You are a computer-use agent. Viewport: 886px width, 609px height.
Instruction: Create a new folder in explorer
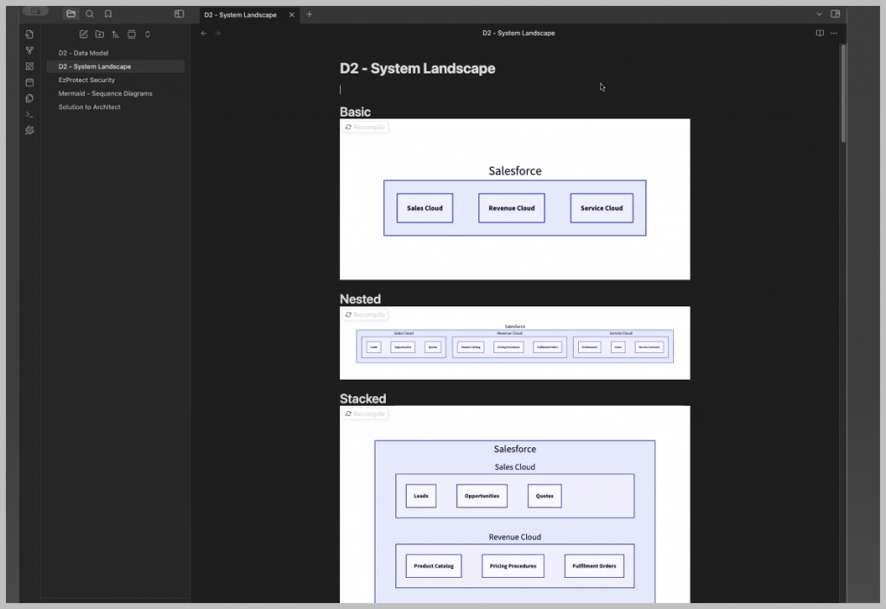[100, 35]
